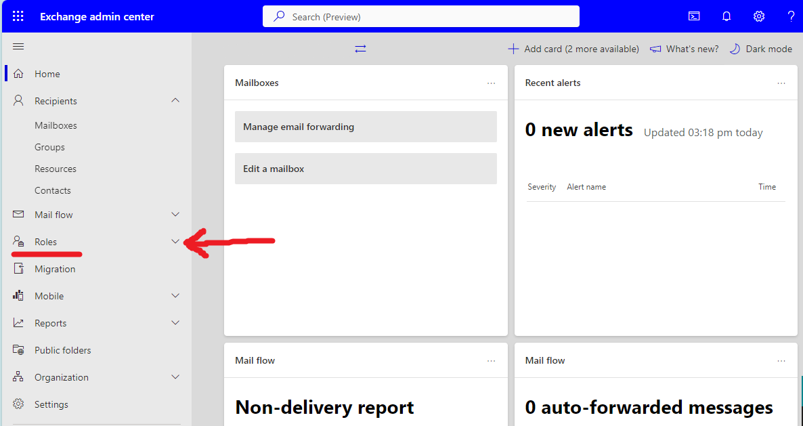Sort alerts by Alert name column
803x426 pixels.
click(586, 187)
